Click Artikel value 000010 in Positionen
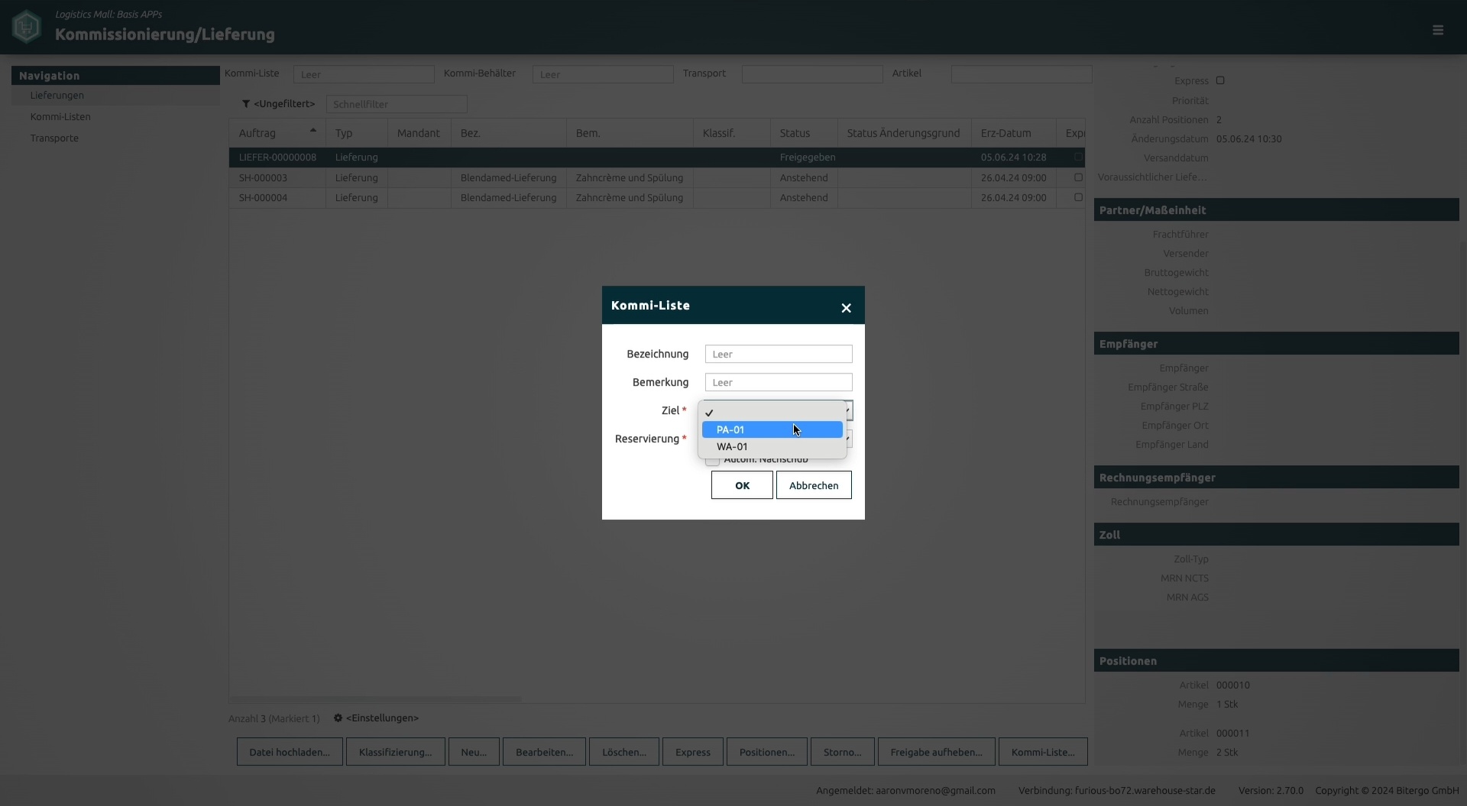This screenshot has height=806, width=1467. (1232, 685)
